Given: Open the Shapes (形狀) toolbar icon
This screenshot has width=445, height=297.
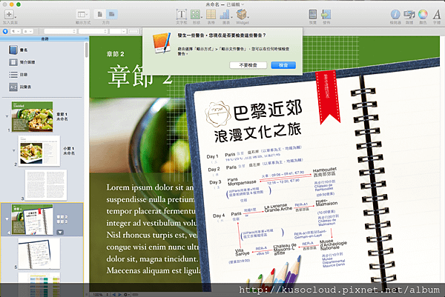Looking at the screenshot, I should click(196, 14).
